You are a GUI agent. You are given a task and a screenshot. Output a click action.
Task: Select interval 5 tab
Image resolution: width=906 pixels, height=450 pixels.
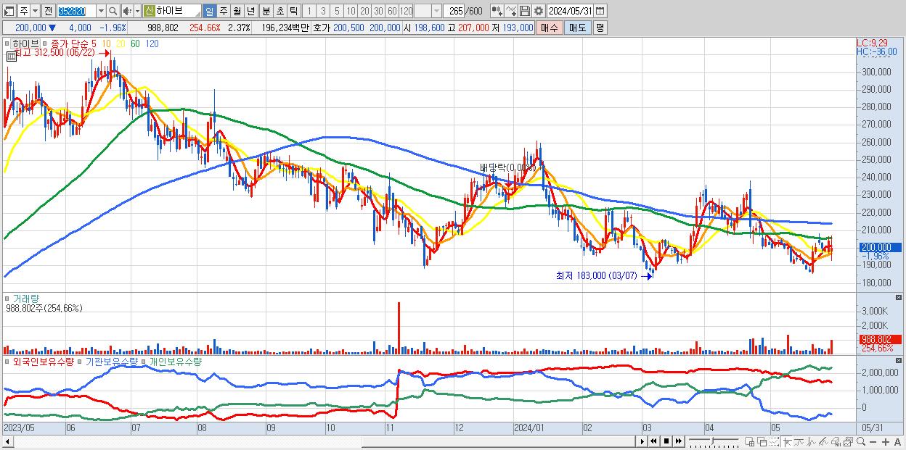tap(337, 11)
